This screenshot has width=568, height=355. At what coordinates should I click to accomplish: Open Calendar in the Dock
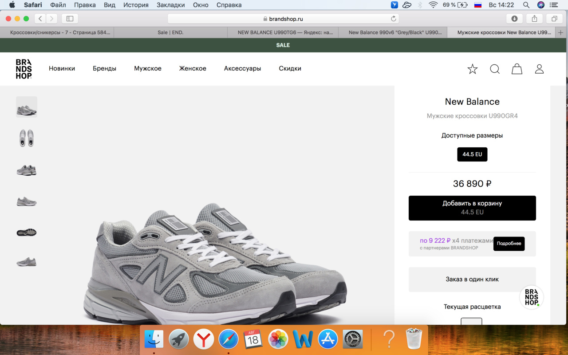(253, 339)
